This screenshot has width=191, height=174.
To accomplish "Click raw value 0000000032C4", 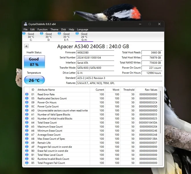I will tap(148, 102).
